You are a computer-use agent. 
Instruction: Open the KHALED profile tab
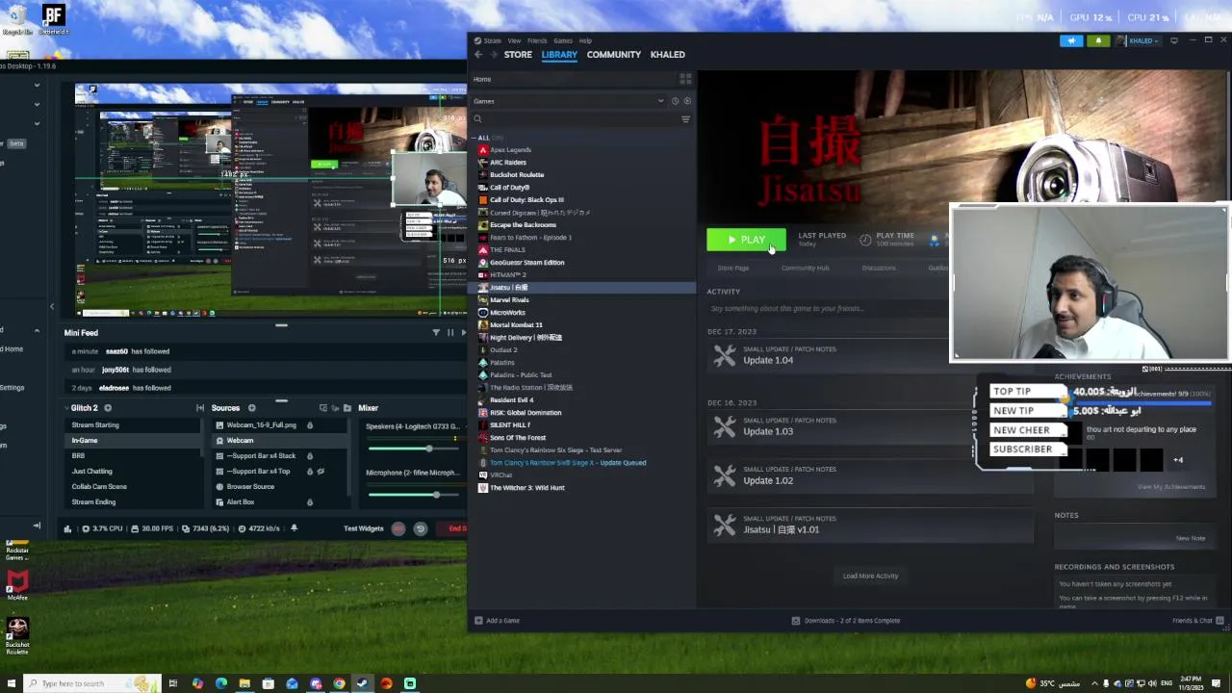click(x=668, y=55)
